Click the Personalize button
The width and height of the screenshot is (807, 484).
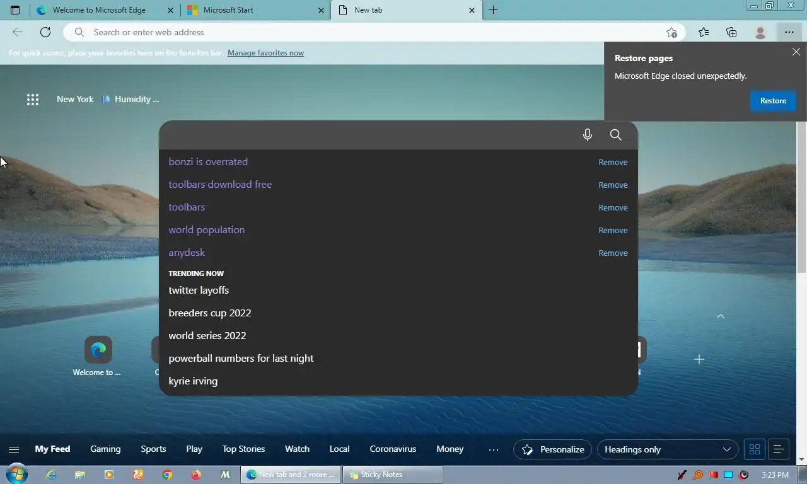(552, 449)
